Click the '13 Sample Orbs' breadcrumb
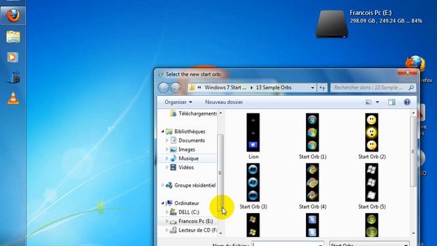This screenshot has height=246, width=437. (274, 87)
